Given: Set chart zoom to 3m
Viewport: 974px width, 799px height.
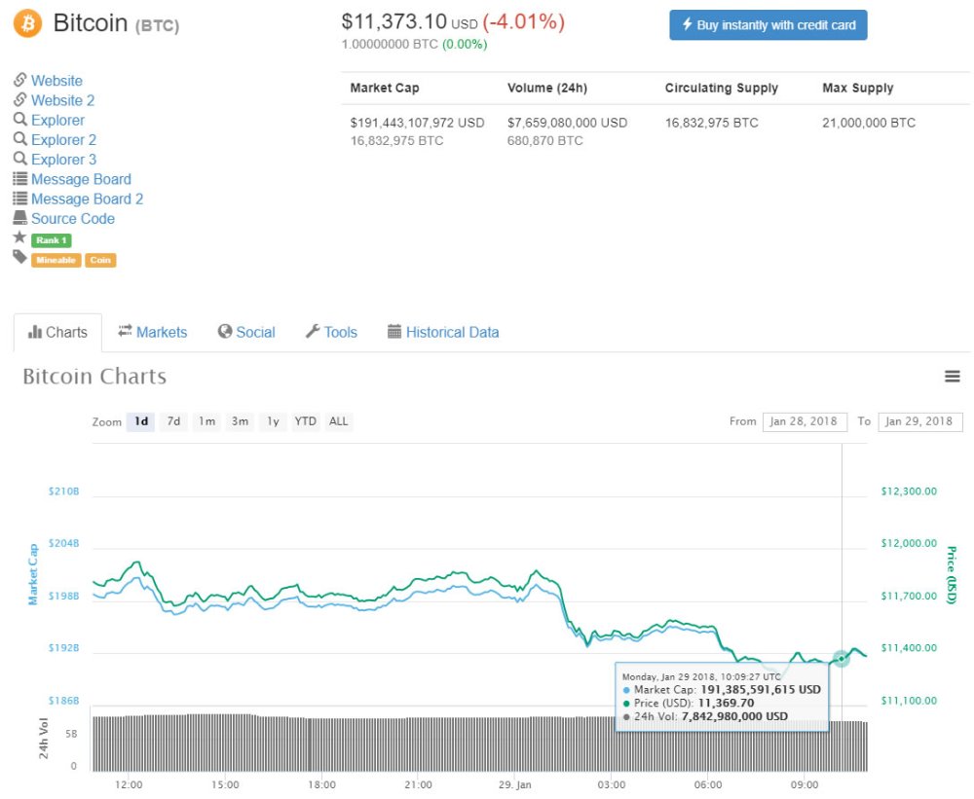Looking at the screenshot, I should (240, 421).
